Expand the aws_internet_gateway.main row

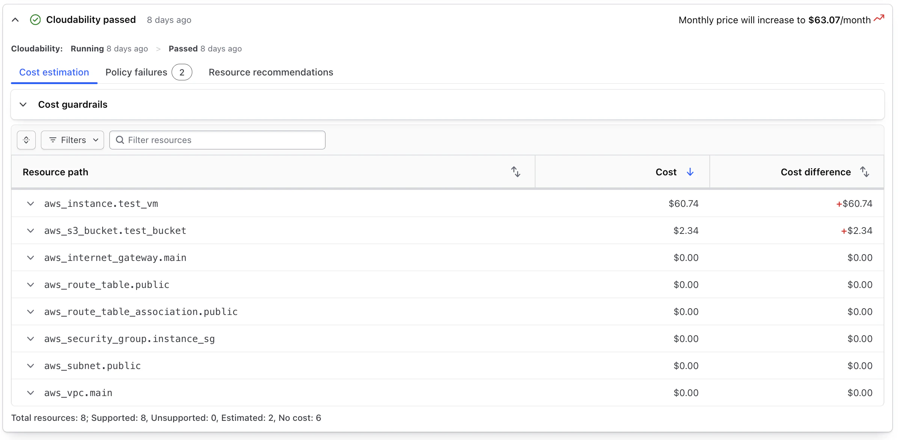(31, 258)
